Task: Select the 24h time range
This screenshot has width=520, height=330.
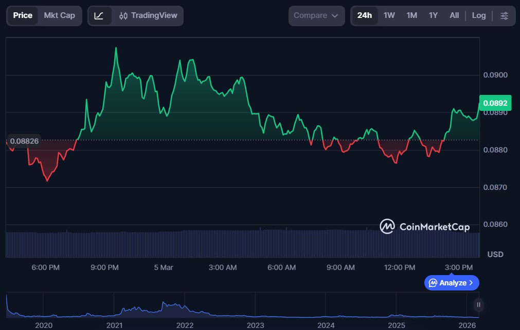Action: pos(364,16)
